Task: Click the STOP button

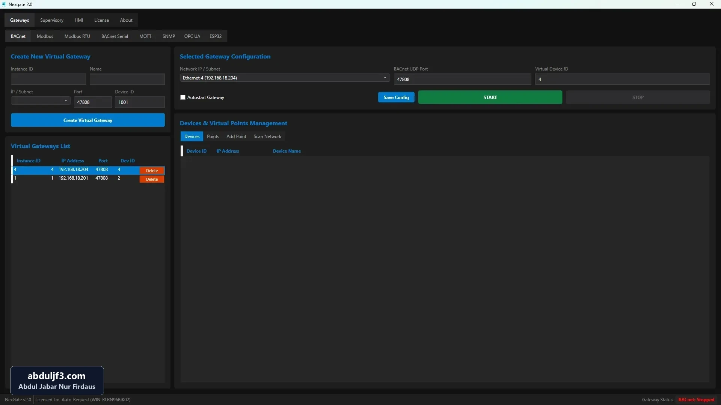Action: [638, 97]
